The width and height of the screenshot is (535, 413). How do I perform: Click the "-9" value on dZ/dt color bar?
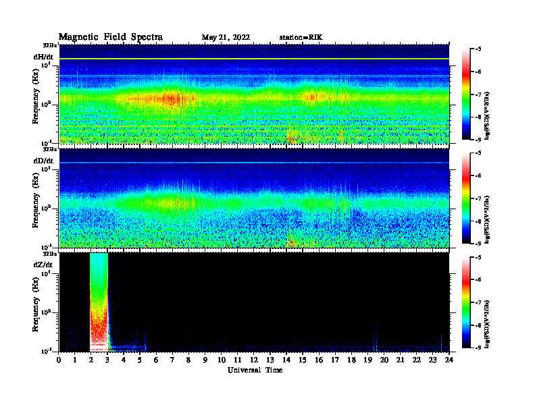point(478,348)
